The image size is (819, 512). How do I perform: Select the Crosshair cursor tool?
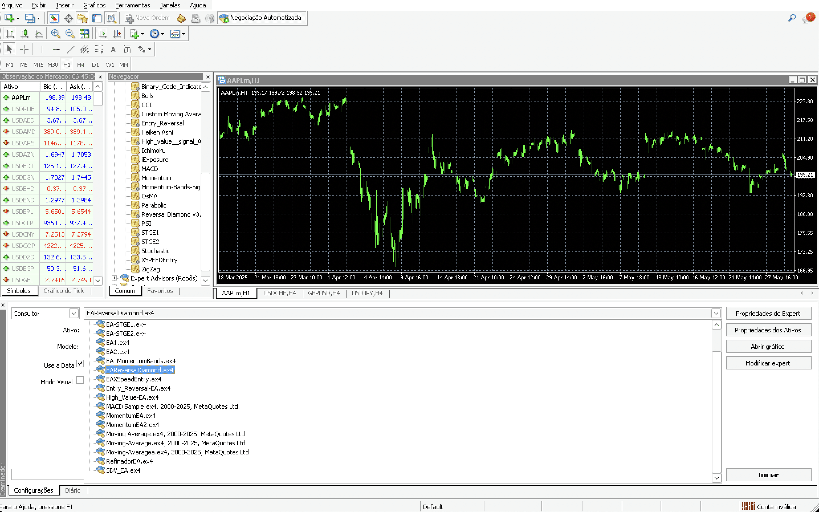point(24,49)
